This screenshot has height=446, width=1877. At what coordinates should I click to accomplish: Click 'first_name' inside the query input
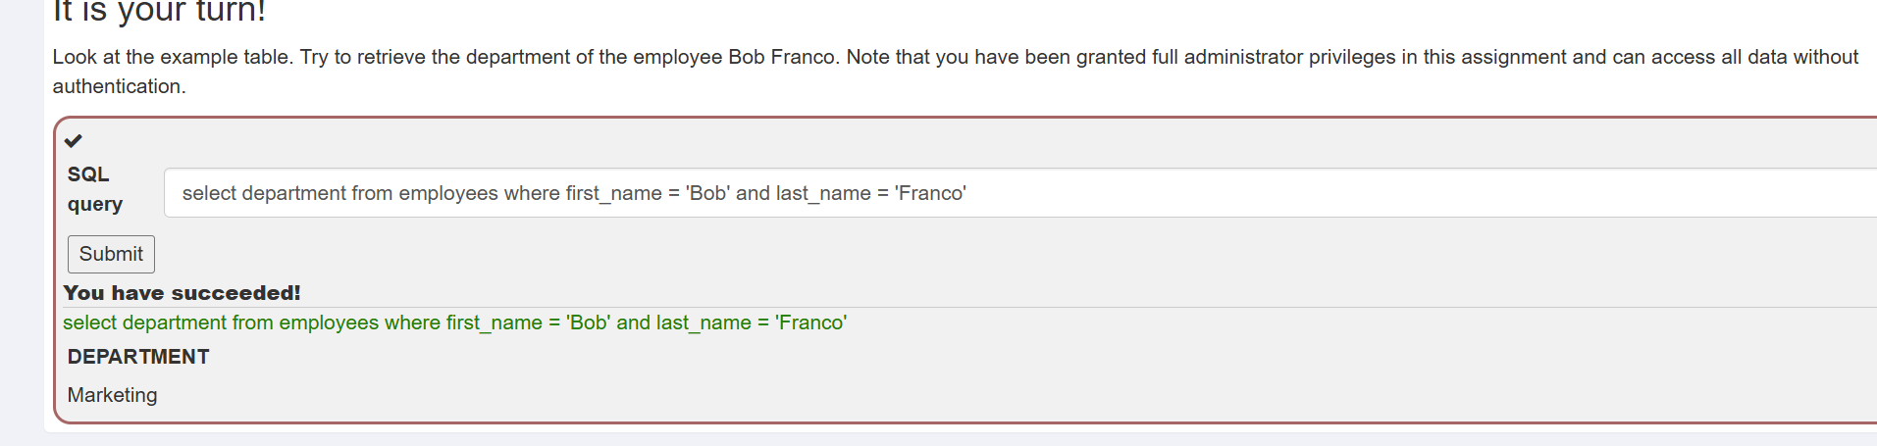tap(613, 193)
